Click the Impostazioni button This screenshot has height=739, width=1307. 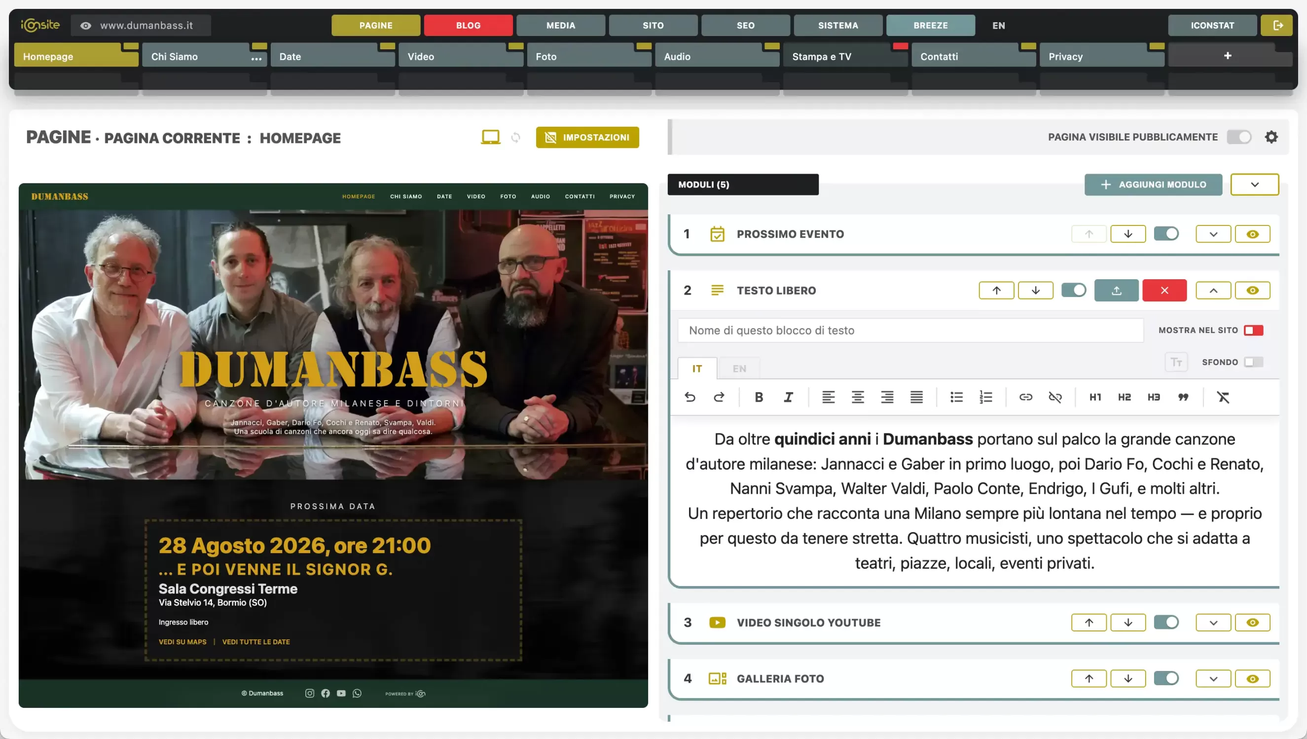click(587, 138)
